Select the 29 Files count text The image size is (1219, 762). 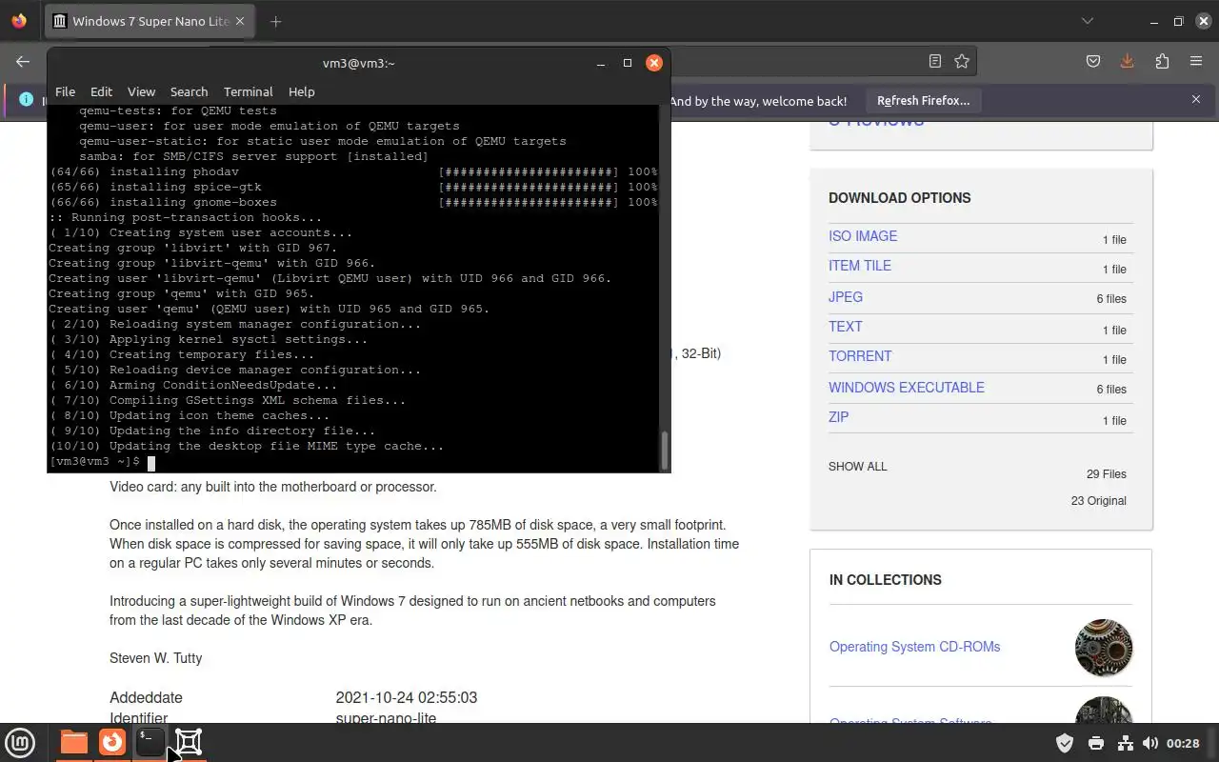pyautogui.click(x=1107, y=474)
